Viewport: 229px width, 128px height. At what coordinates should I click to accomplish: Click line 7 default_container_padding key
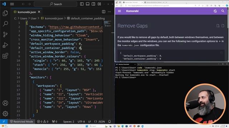(52, 48)
